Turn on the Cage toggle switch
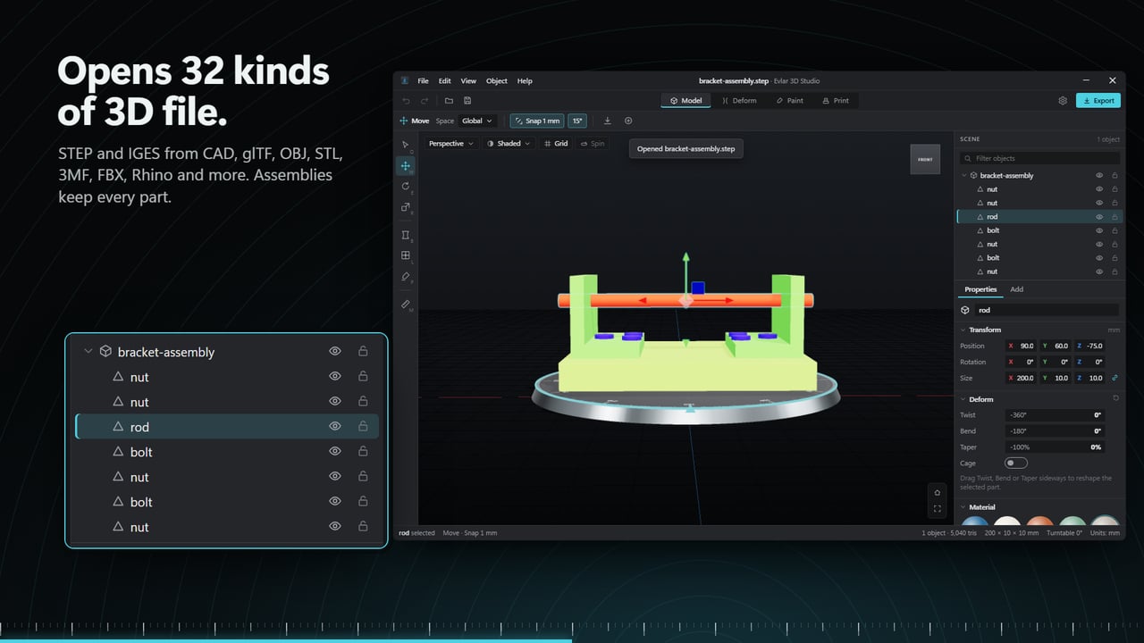1144x643 pixels. click(x=1016, y=463)
